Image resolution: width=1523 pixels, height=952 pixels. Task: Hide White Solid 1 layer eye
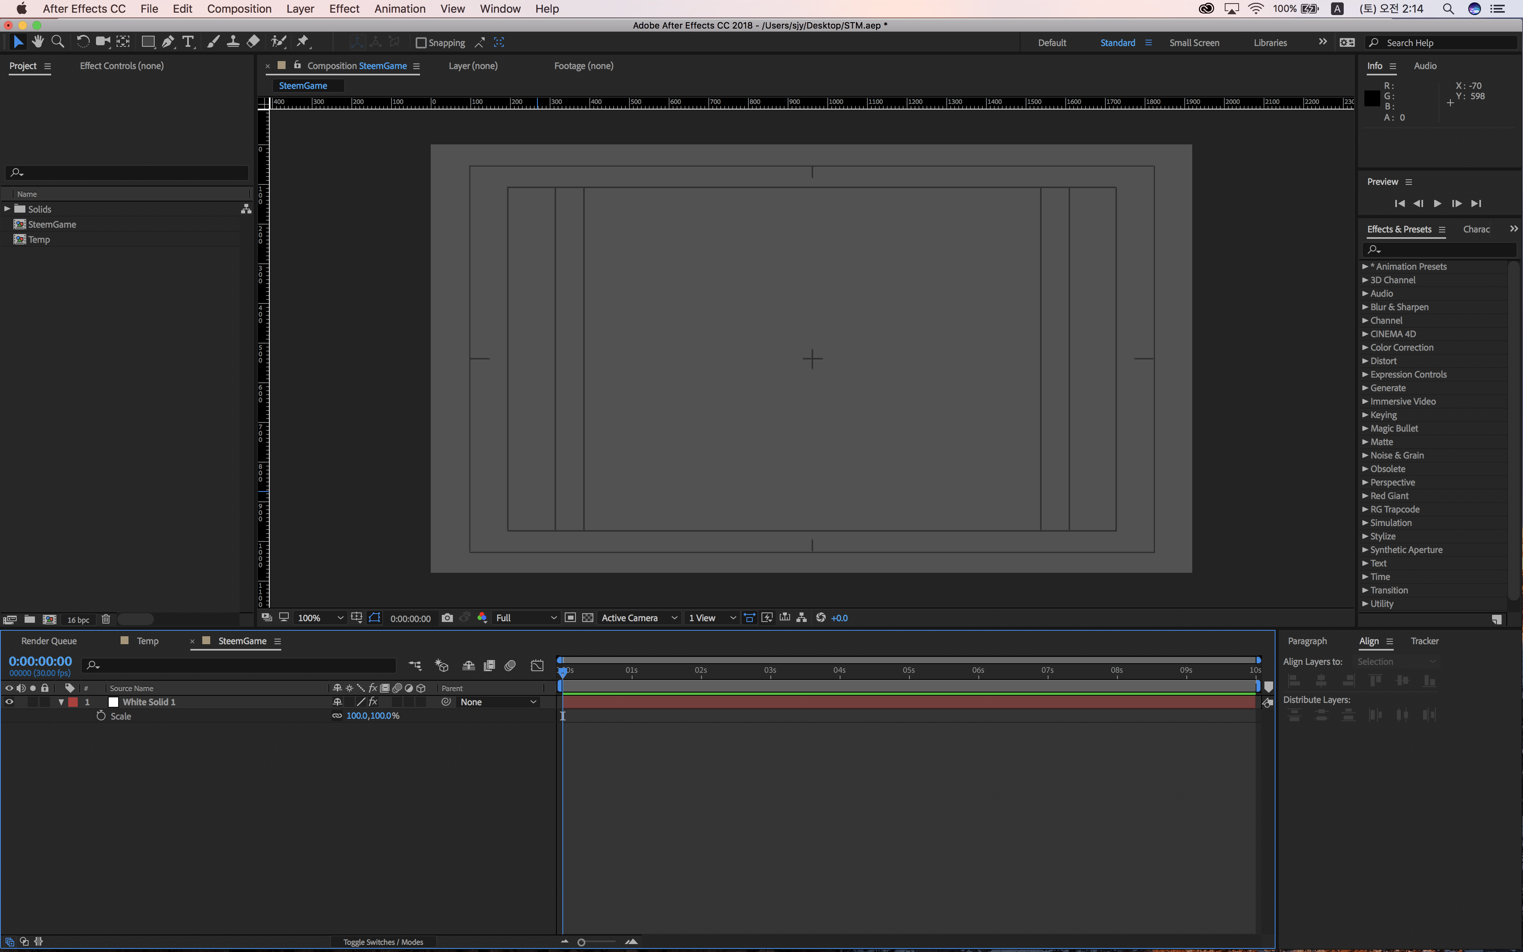point(9,701)
